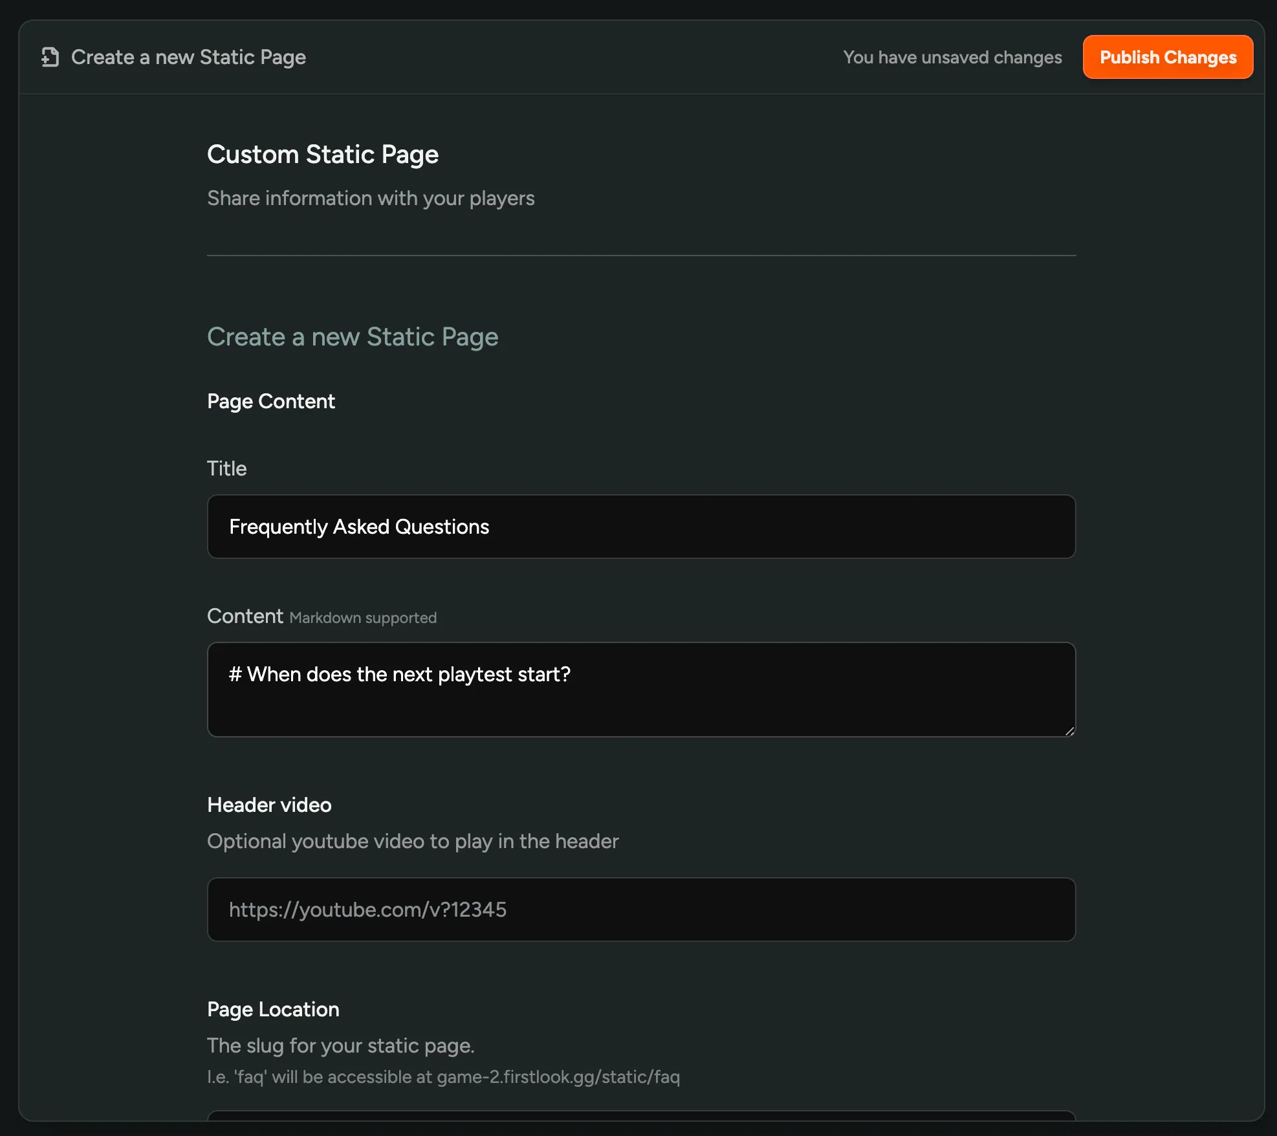Click the 'Share information with your players' subtitle
Screen dimensions: 1277x1136
pos(371,198)
